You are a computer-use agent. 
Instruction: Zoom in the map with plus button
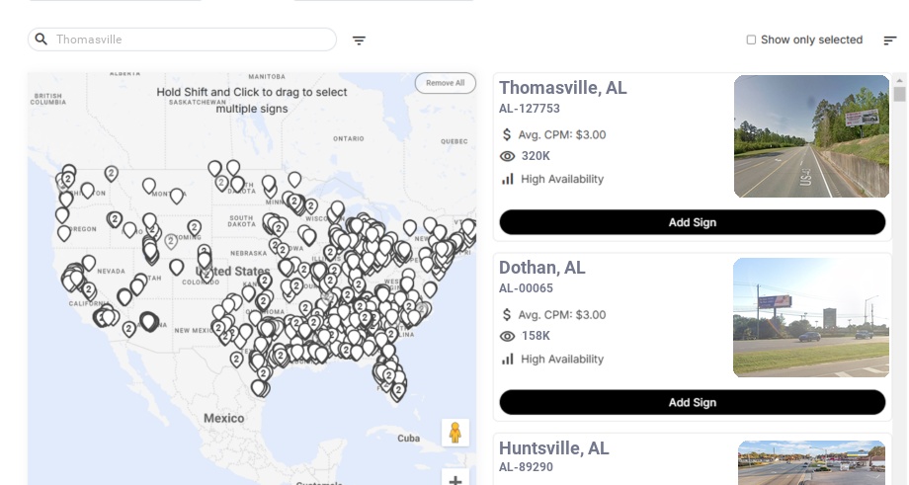pos(455,480)
